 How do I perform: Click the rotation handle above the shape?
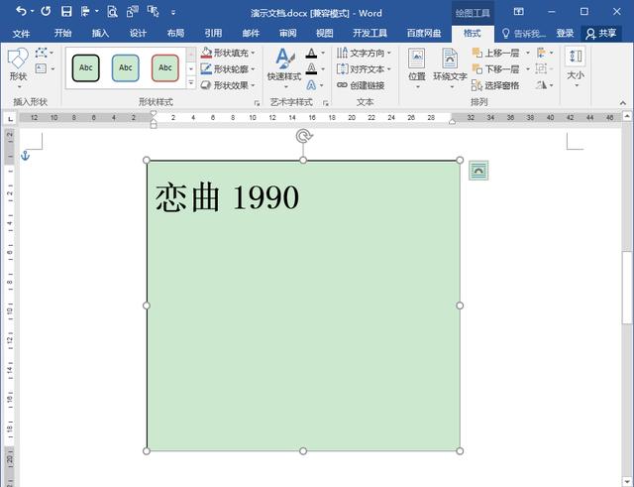coord(303,136)
